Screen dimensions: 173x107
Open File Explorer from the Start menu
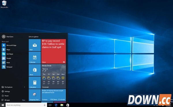pyautogui.click(x=7, y=87)
